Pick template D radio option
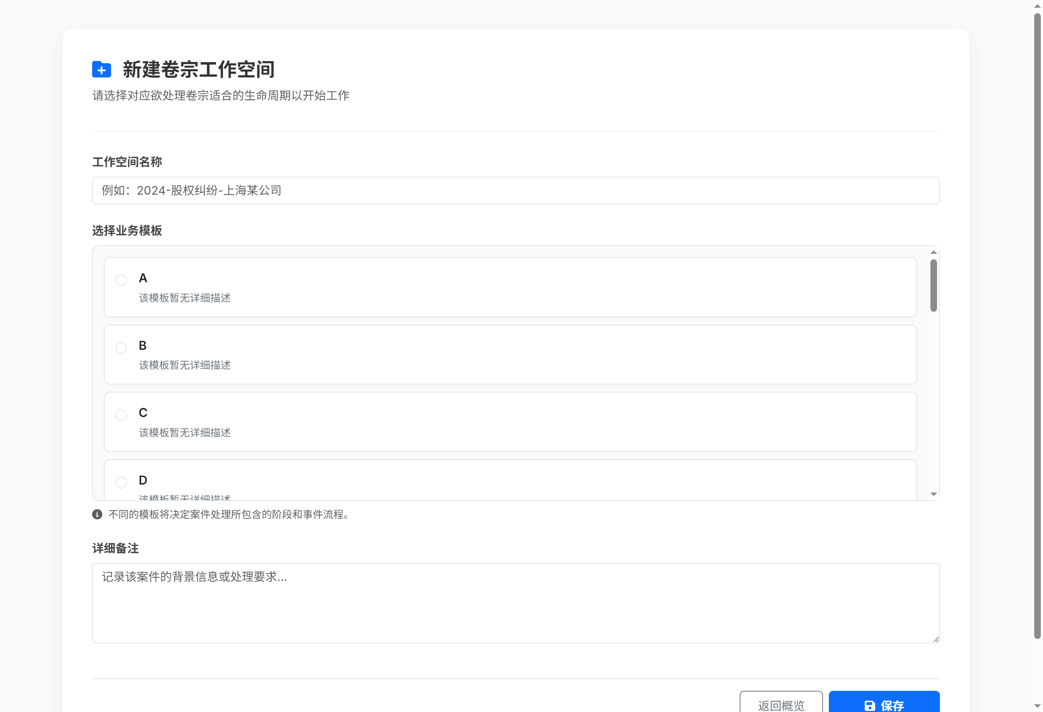Screen dimensions: 1043x712 coord(121,482)
